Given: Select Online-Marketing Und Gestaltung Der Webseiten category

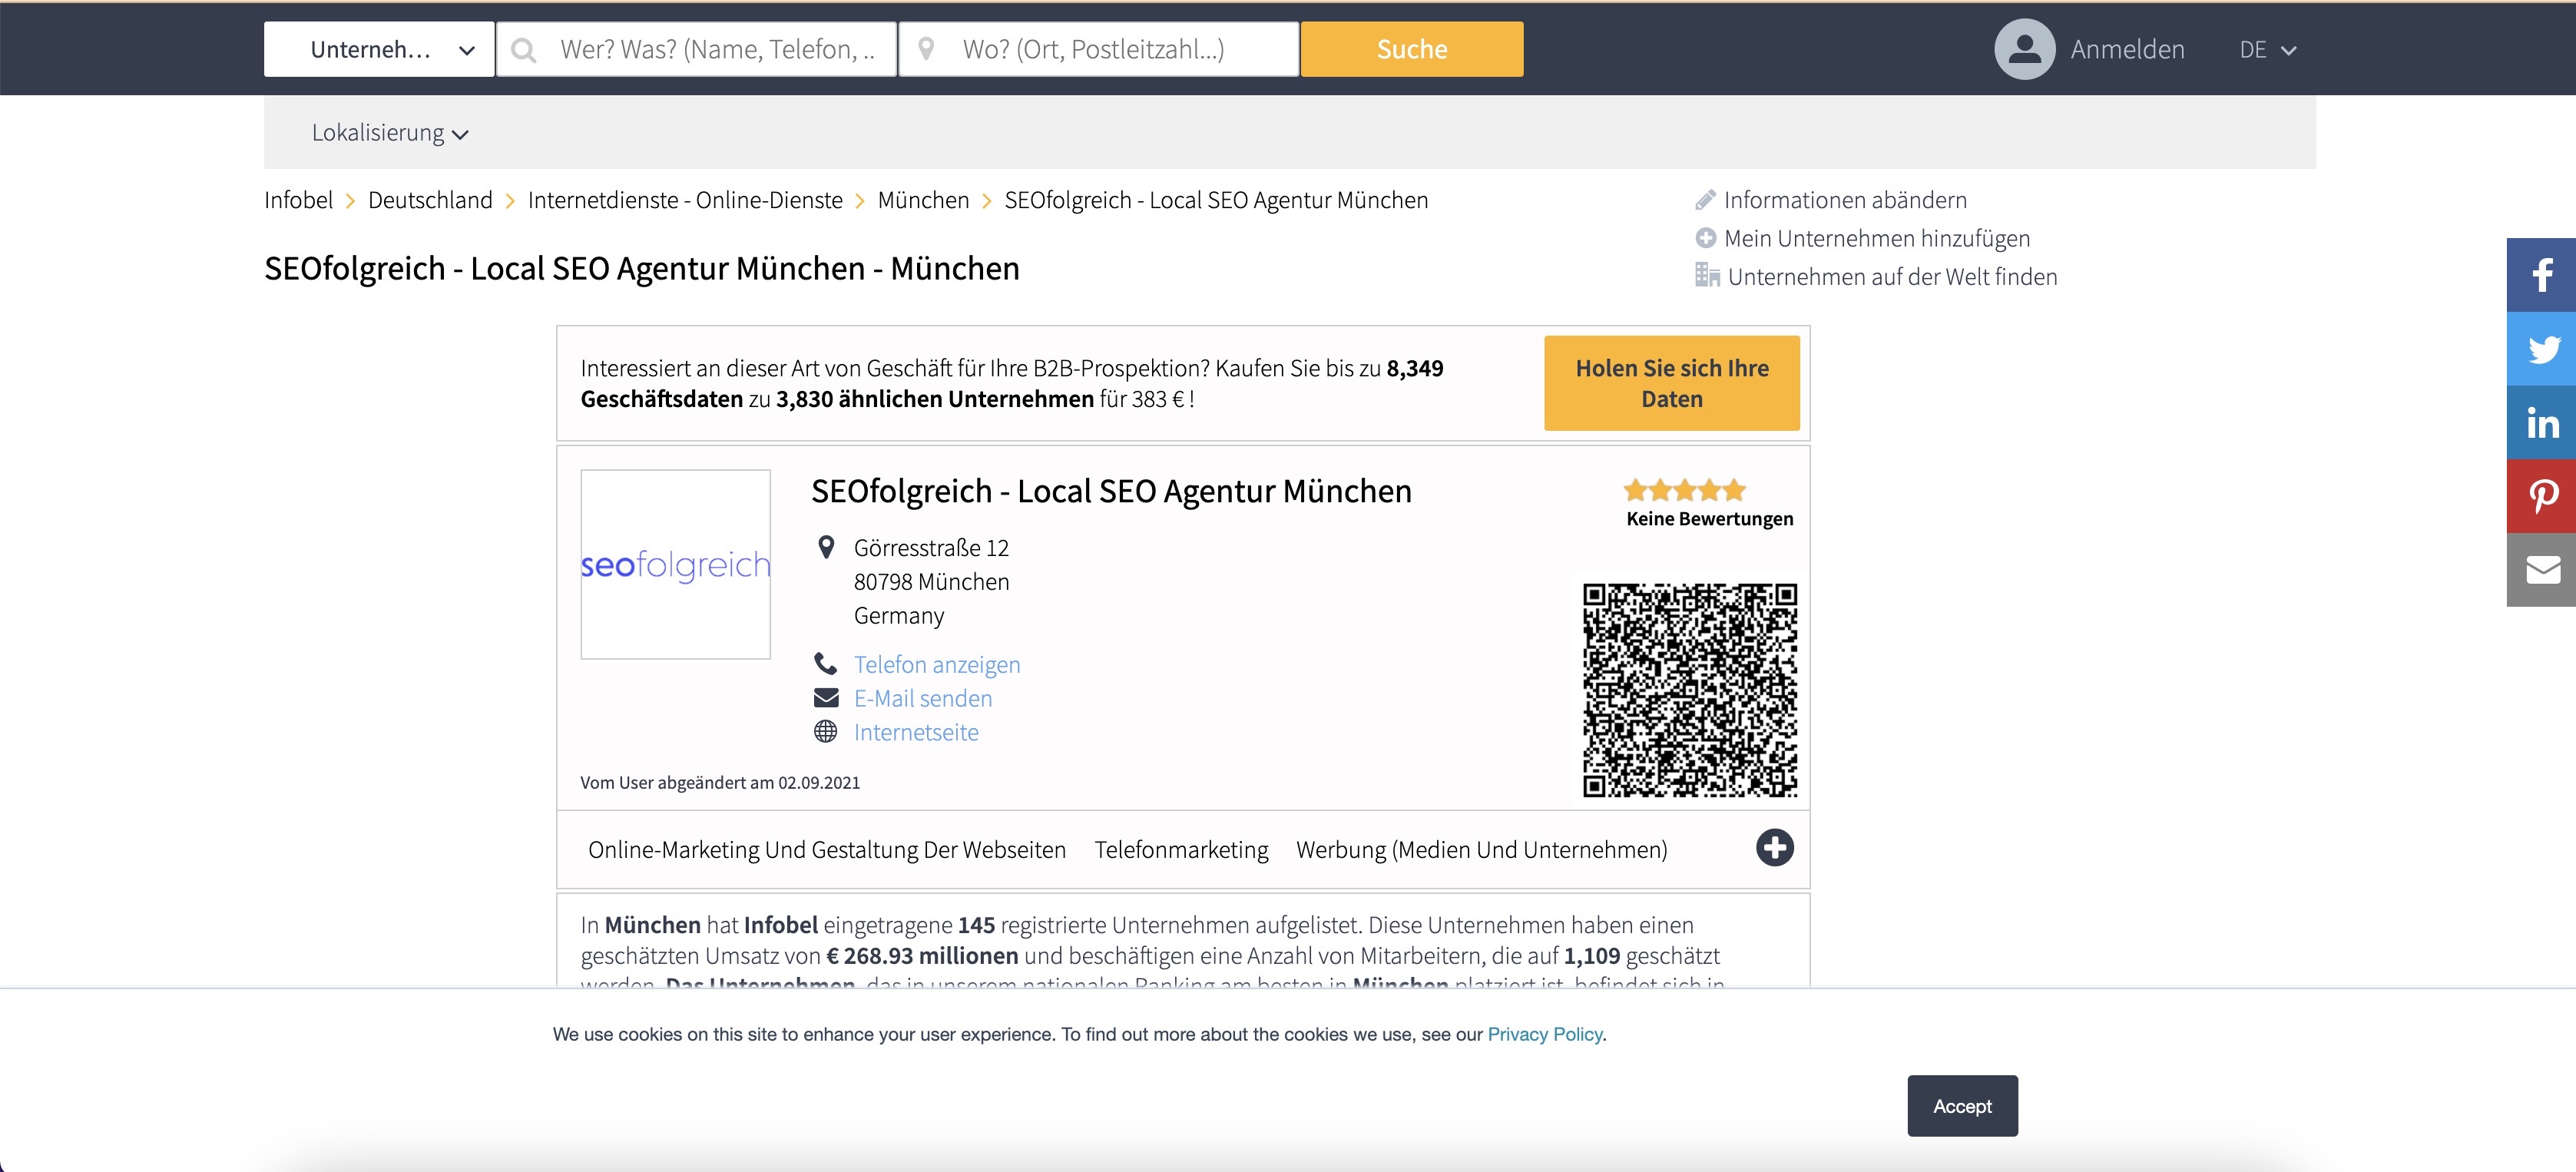Looking at the screenshot, I should pos(826,849).
